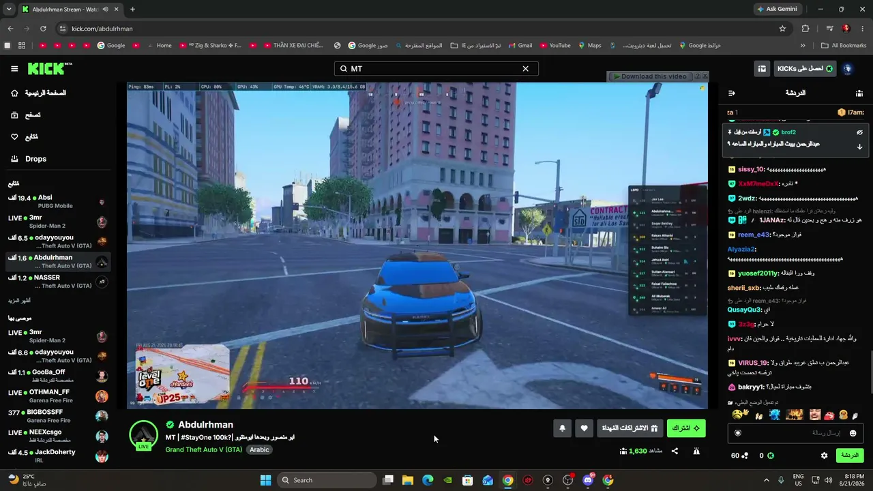This screenshot has height=491, width=873.
Task: Bookmark this page with the star
Action: (x=782, y=29)
